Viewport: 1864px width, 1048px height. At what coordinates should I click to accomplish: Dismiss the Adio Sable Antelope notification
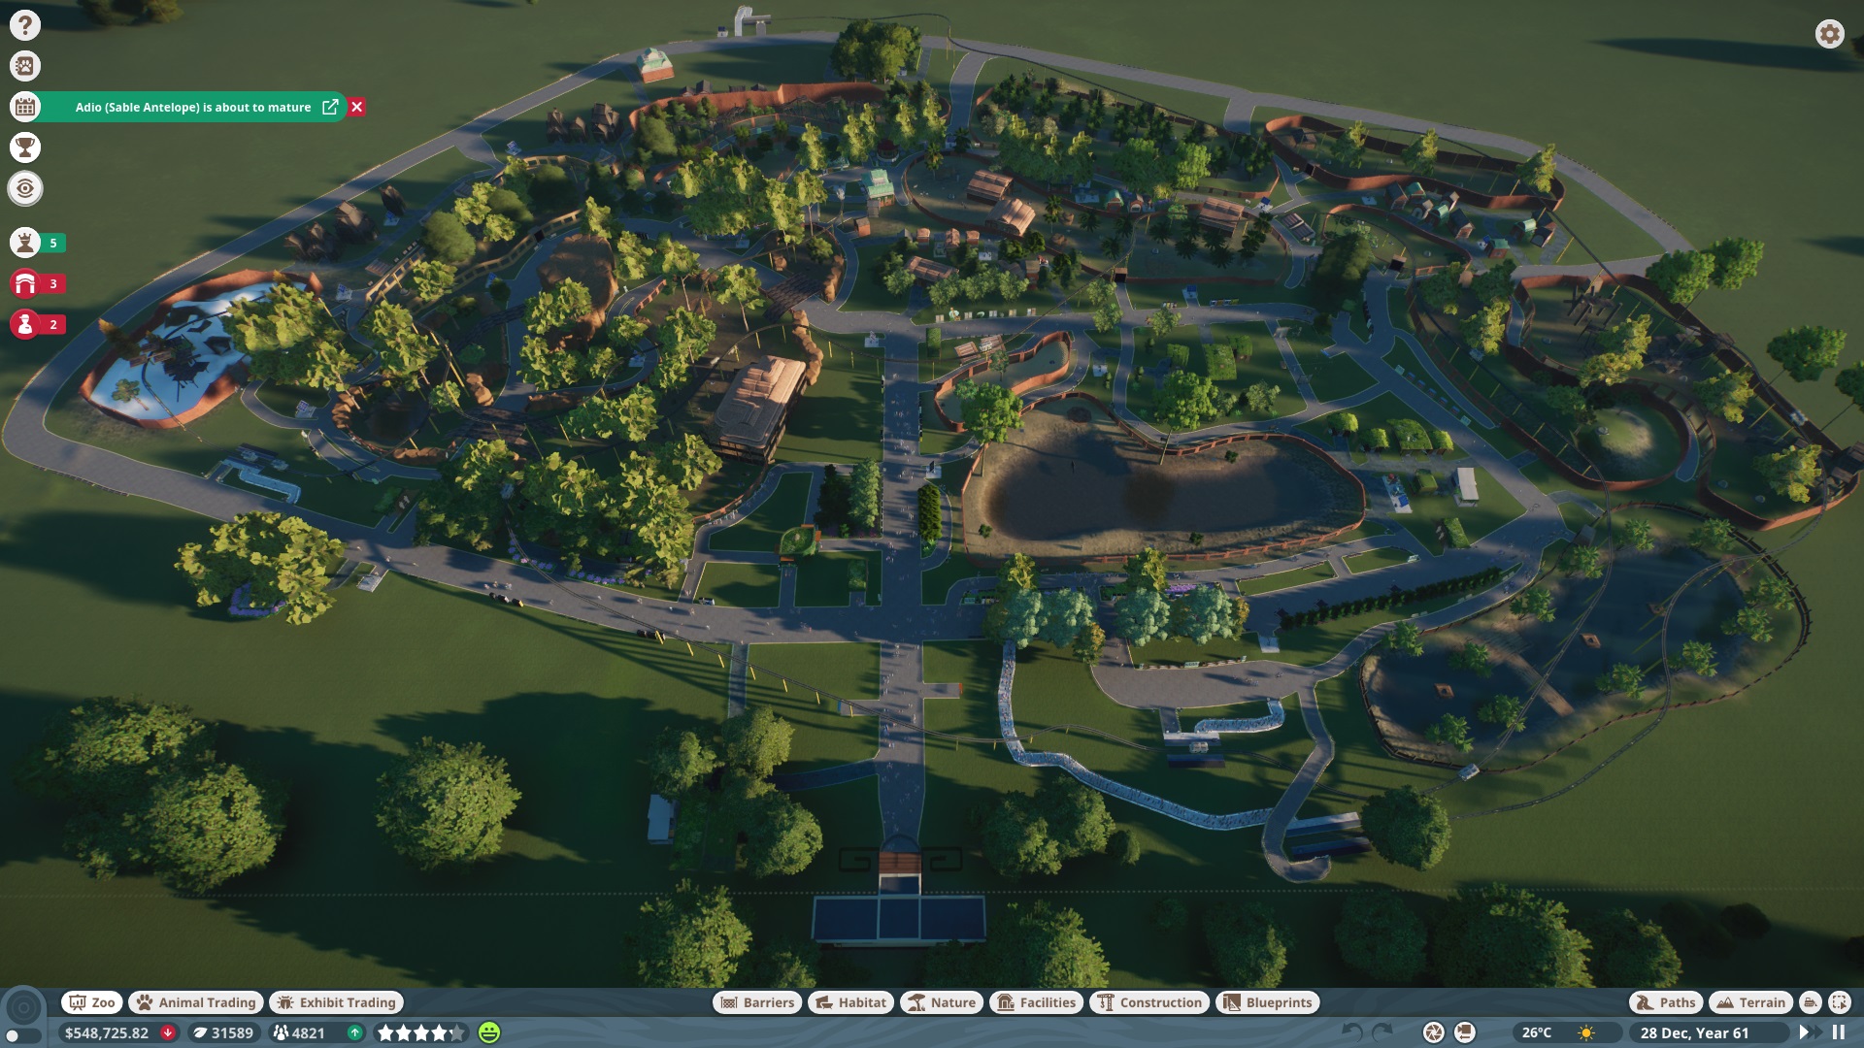(357, 107)
